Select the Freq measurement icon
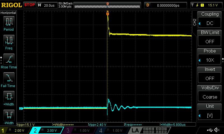Screen dimensions: 224x134 9,40
